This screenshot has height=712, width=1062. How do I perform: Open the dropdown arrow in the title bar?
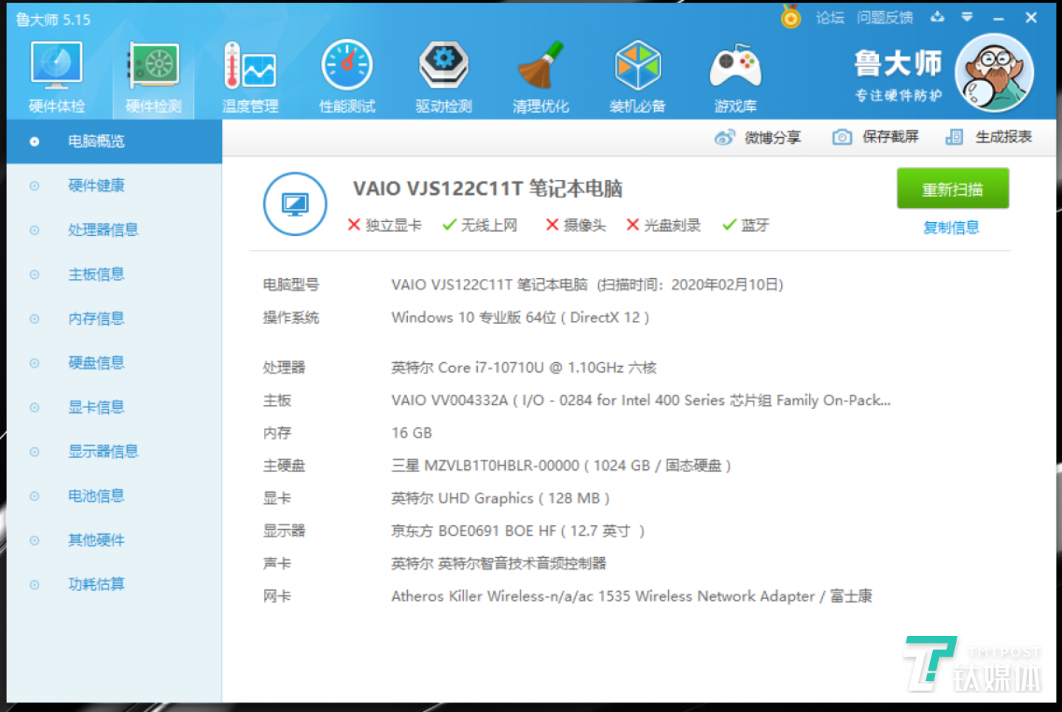pos(966,17)
